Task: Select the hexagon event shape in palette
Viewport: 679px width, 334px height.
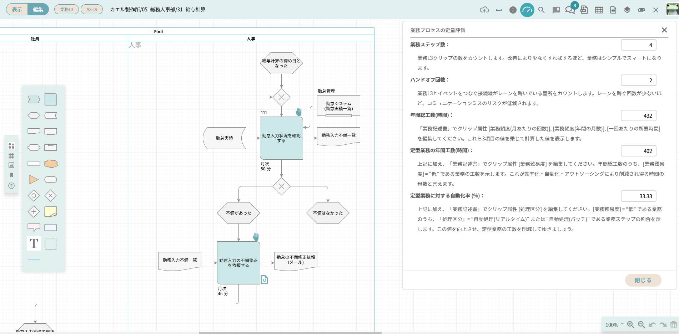Action: pos(34,115)
